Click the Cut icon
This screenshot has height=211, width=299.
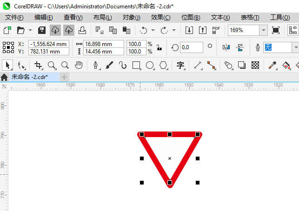pos(100,30)
